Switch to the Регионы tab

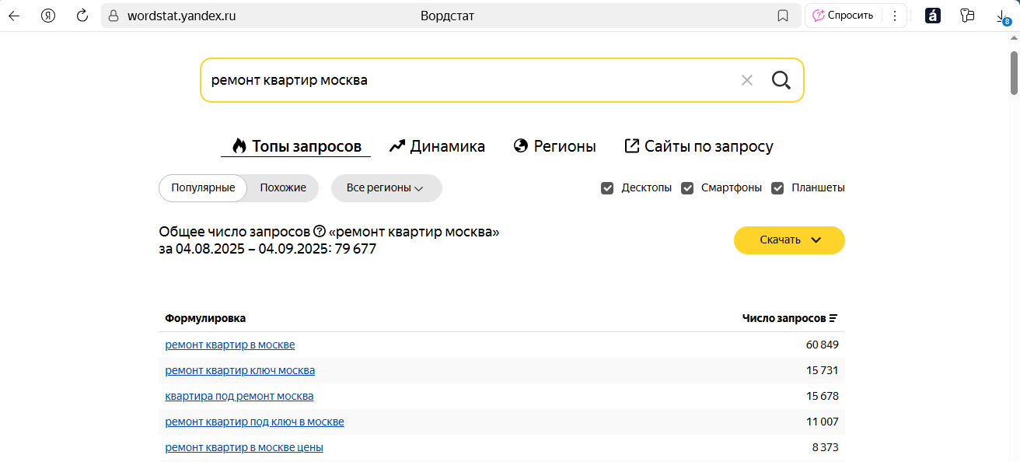(x=555, y=146)
